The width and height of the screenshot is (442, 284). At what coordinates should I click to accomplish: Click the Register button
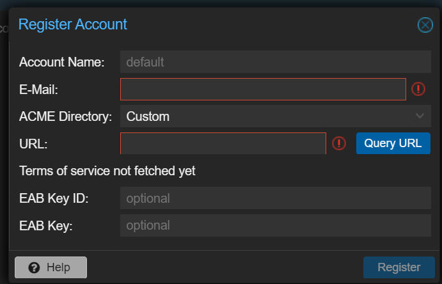pyautogui.click(x=399, y=267)
